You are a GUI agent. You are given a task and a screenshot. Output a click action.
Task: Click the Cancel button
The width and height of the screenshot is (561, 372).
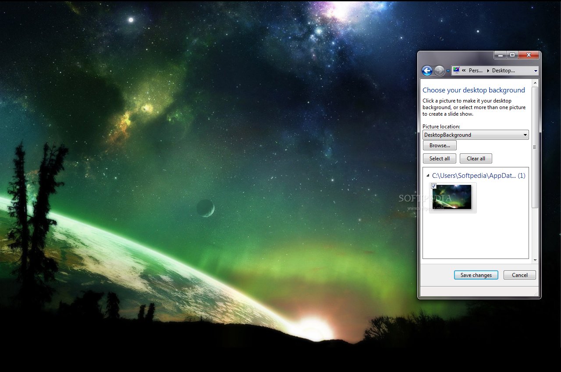coord(520,275)
